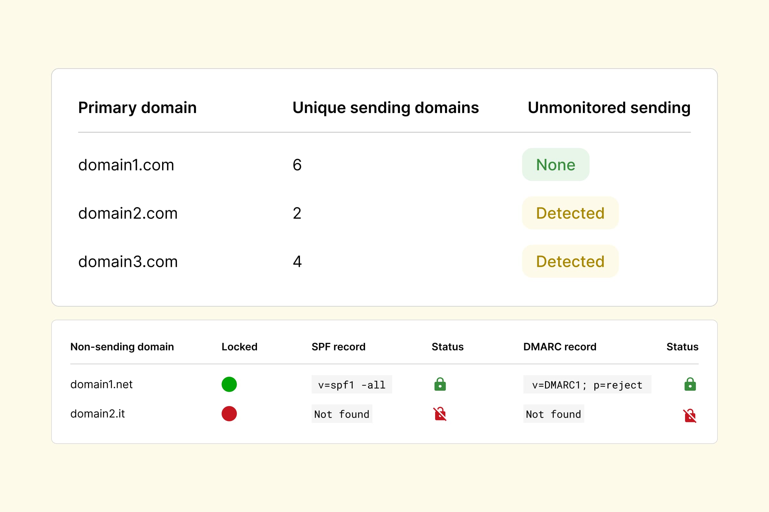
Task: Click the Detected badge for domain3.com
Action: pyautogui.click(x=570, y=261)
